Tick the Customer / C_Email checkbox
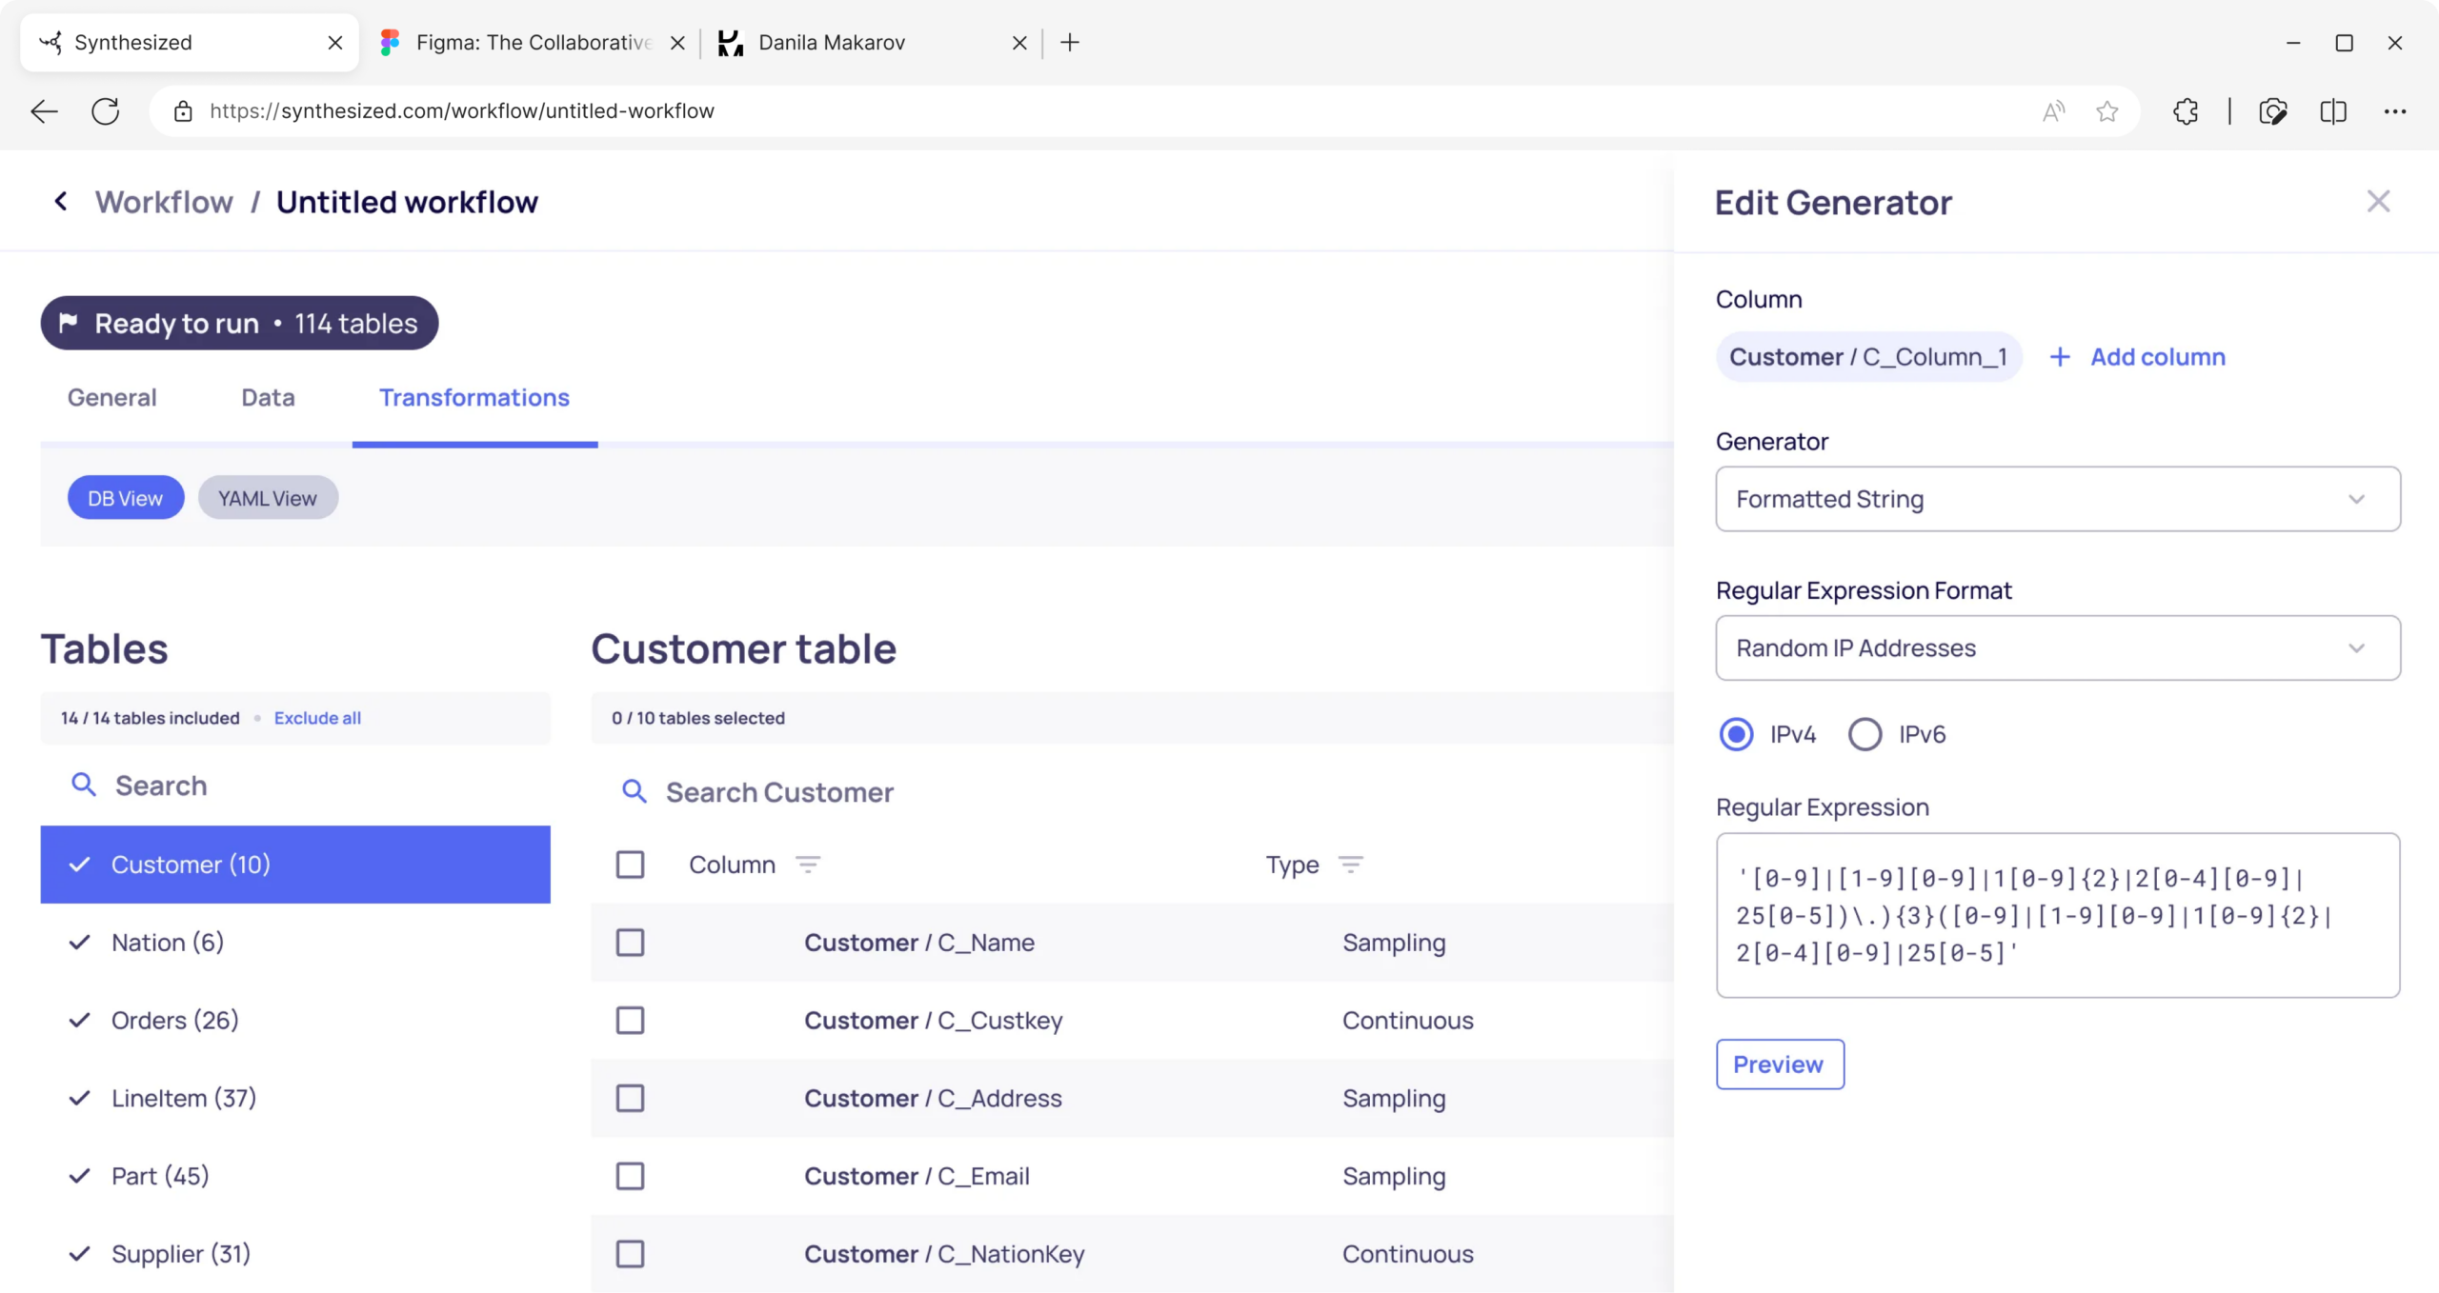The width and height of the screenshot is (2439, 1293). [630, 1176]
